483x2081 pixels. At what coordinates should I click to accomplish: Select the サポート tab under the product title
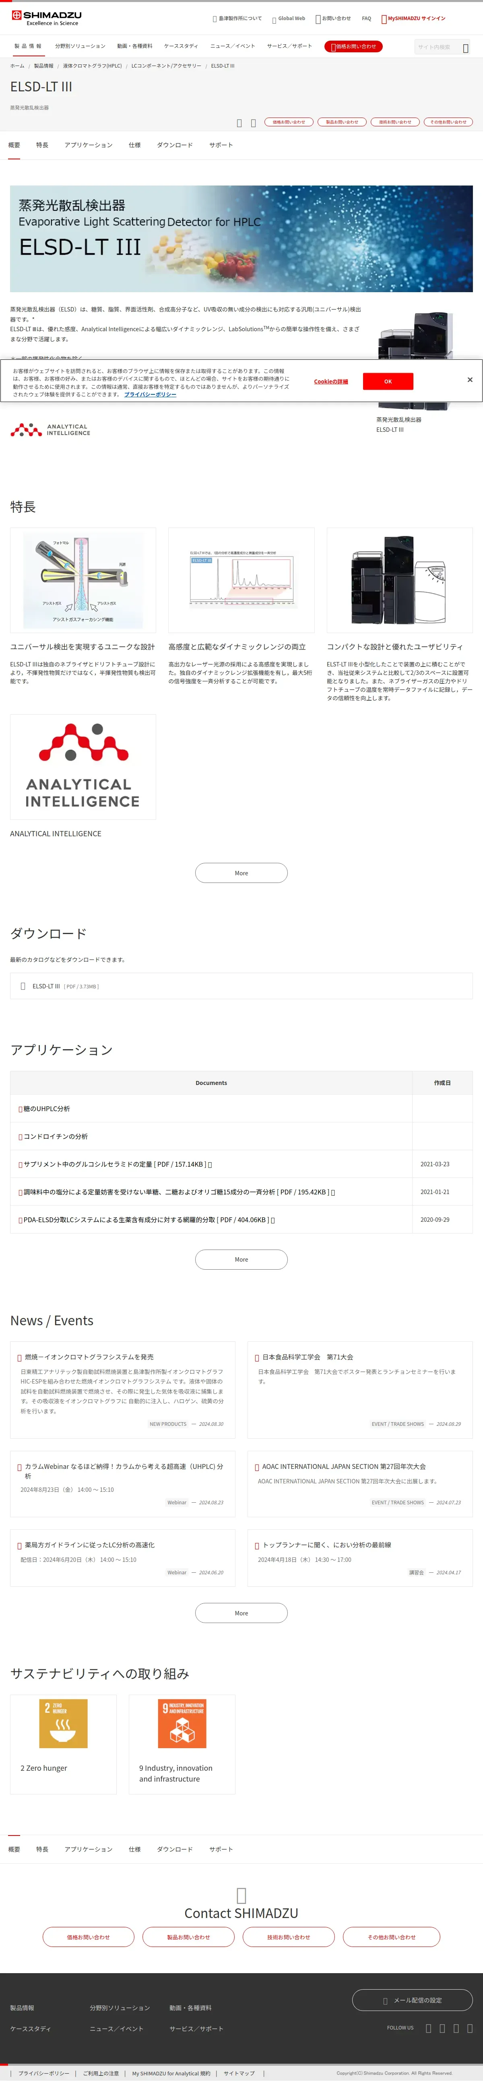(221, 145)
